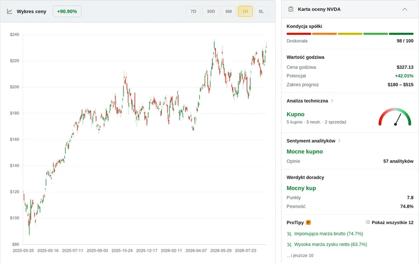The height and width of the screenshot is (263, 419).
Task: Collapse the Karta oceny NVDA panel
Action: point(404,9)
